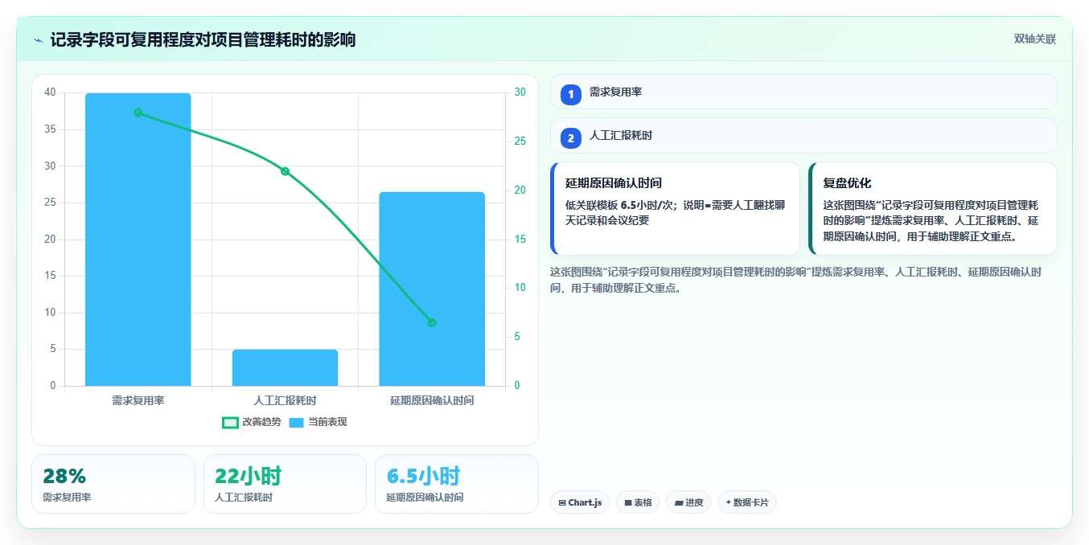The width and height of the screenshot is (1089, 545).
Task: Toggle the 改善趋势 legend item
Action: coord(252,422)
